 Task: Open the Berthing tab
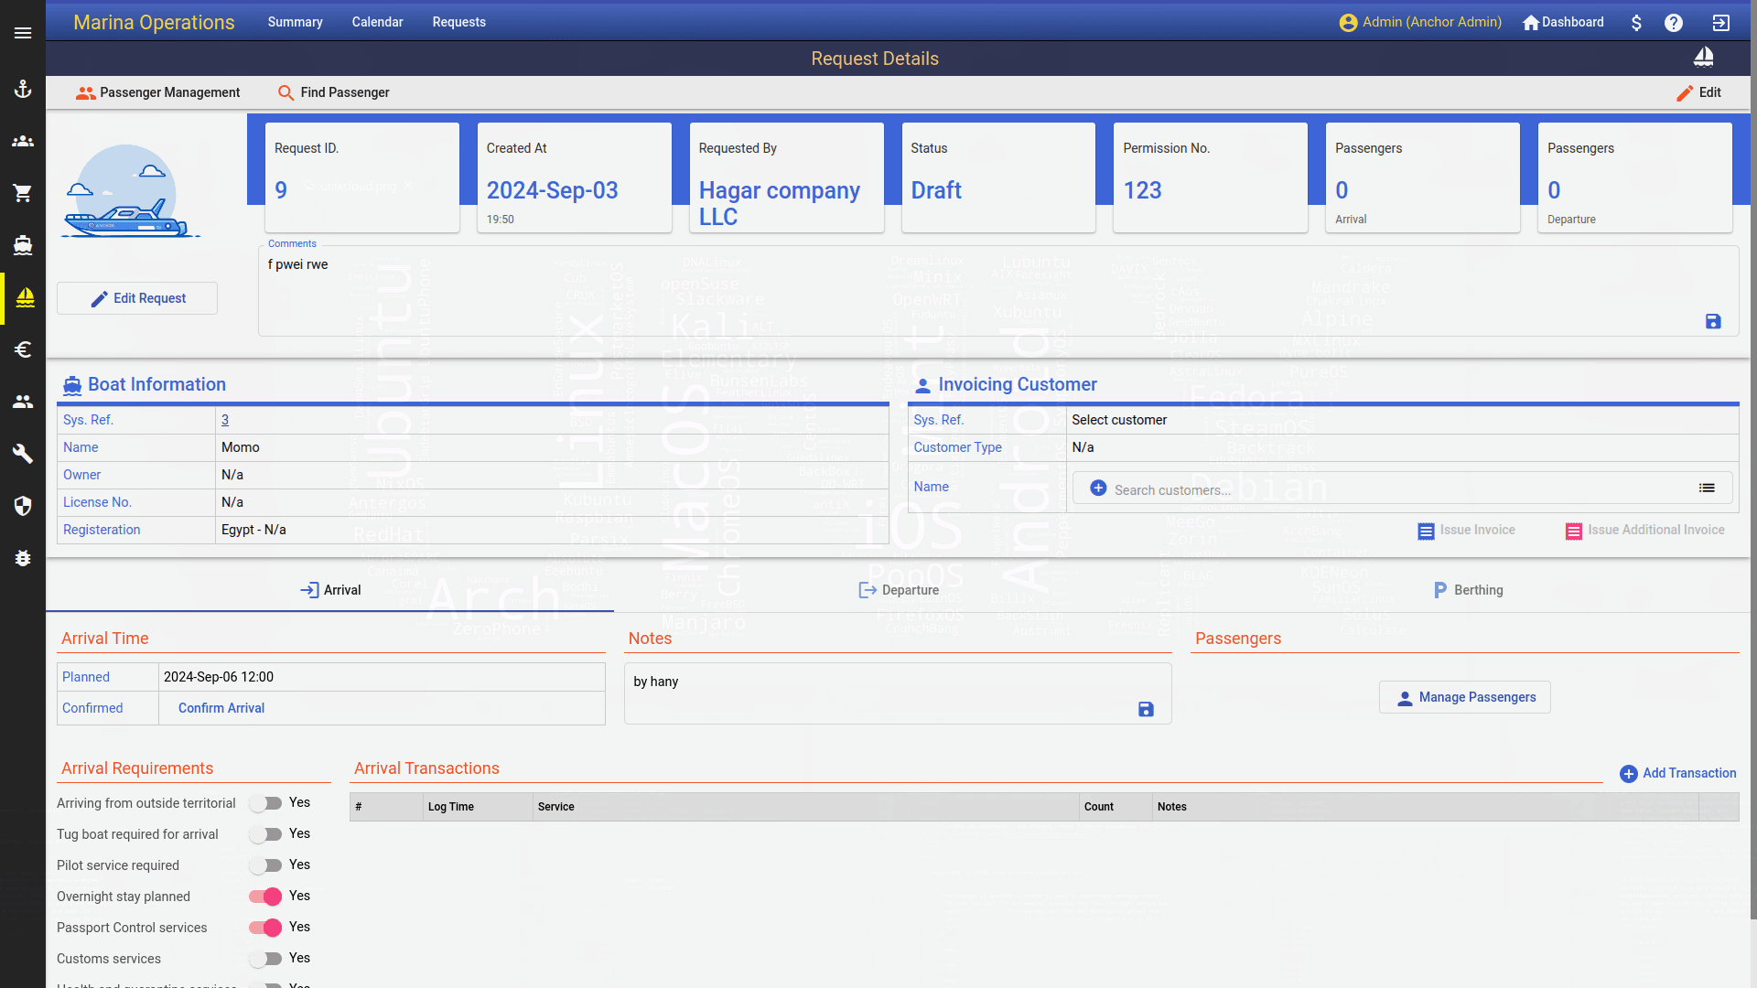[1468, 590]
